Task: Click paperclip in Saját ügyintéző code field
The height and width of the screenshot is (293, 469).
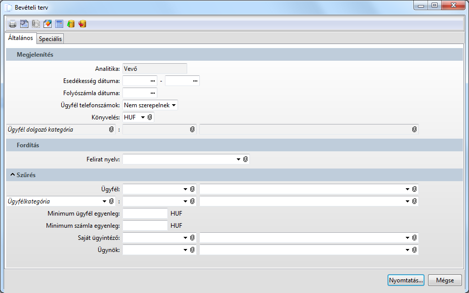Action: coord(192,237)
